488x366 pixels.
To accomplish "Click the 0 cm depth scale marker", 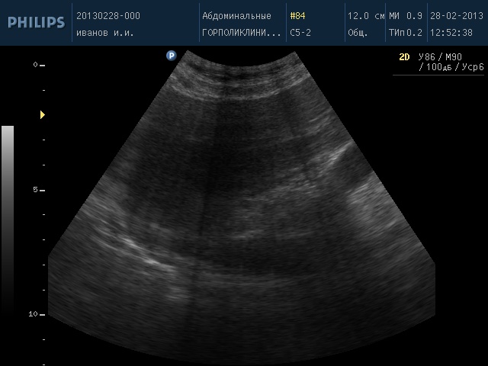I will tap(36, 65).
